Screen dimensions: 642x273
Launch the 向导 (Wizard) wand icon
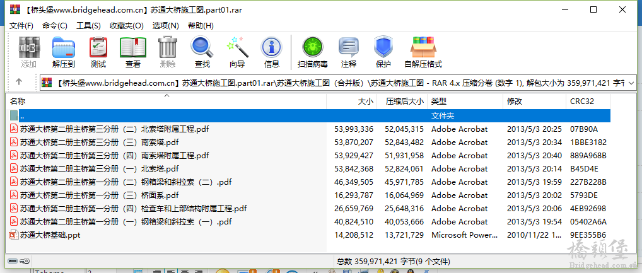click(238, 47)
